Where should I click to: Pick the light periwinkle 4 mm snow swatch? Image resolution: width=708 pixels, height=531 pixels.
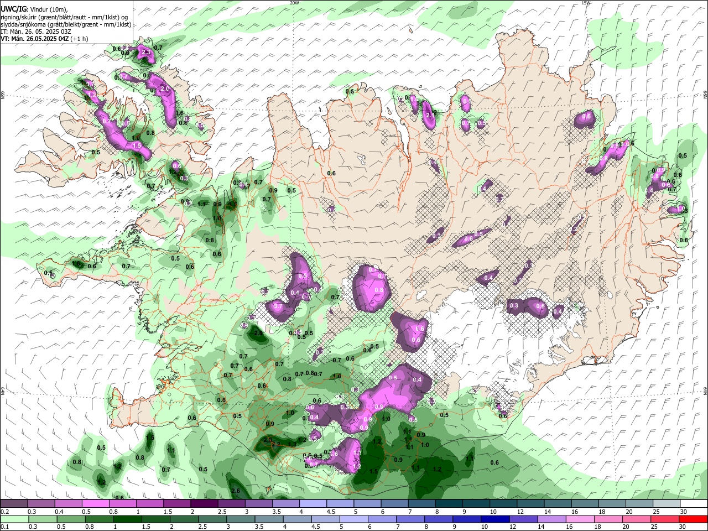click(313, 504)
